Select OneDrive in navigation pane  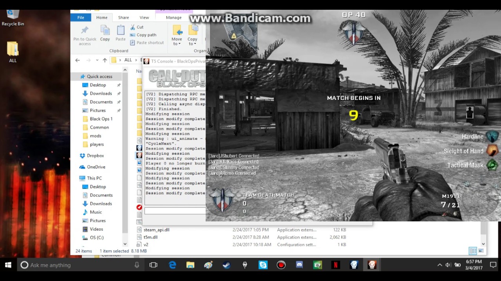96,167
